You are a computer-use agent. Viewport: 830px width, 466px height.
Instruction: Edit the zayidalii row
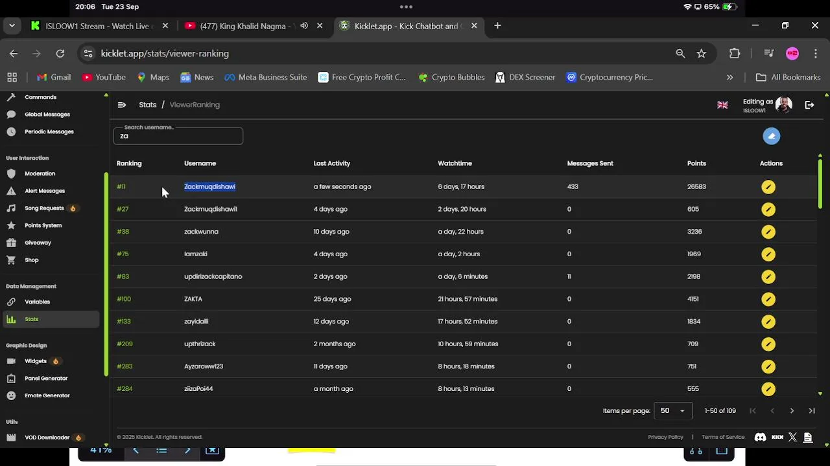point(768,322)
